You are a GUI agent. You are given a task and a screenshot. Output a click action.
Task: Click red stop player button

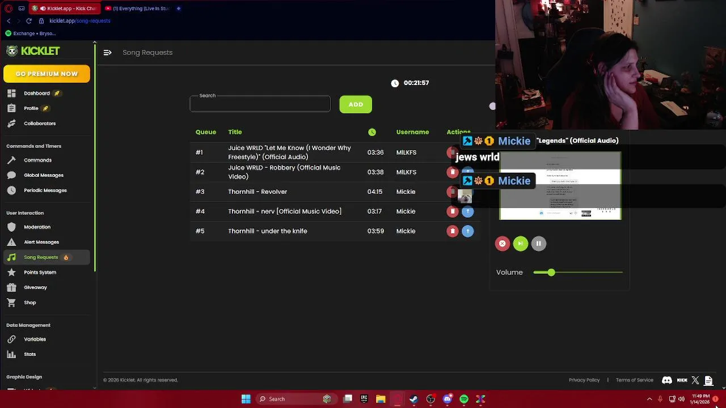(x=502, y=244)
